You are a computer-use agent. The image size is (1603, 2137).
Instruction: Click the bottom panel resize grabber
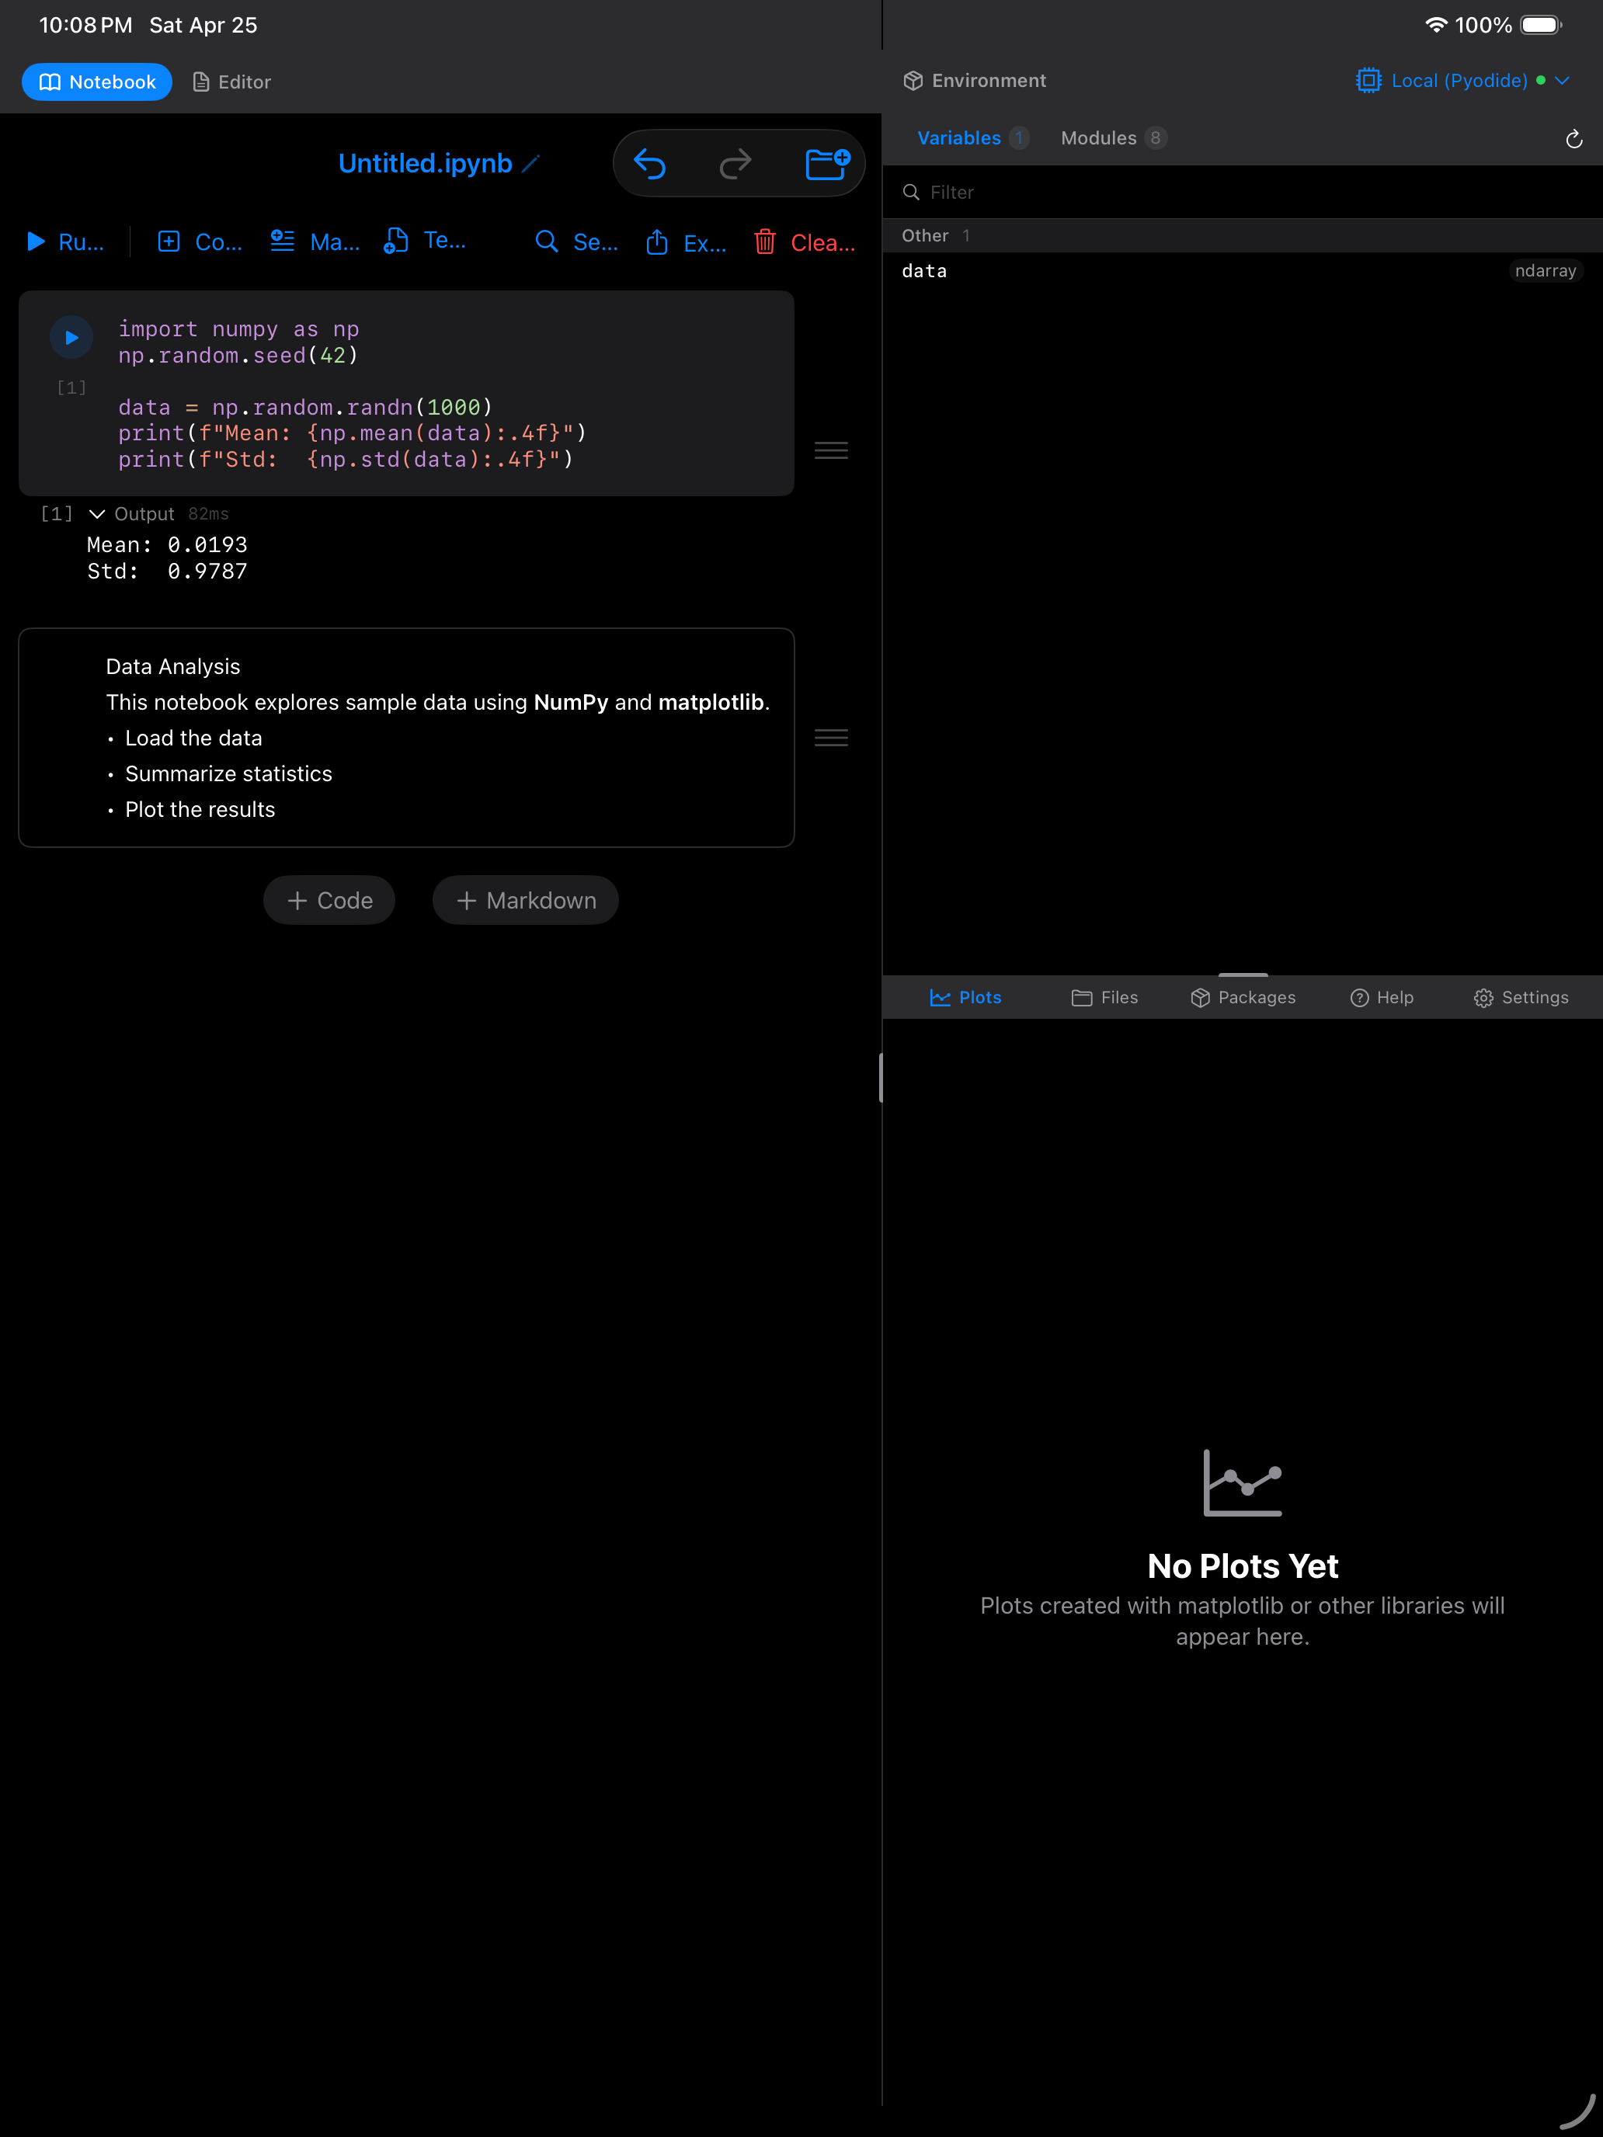pos(1243,975)
